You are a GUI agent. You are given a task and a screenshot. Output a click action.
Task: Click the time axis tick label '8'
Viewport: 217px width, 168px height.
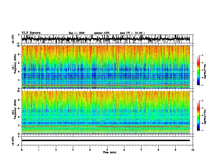click(158, 150)
